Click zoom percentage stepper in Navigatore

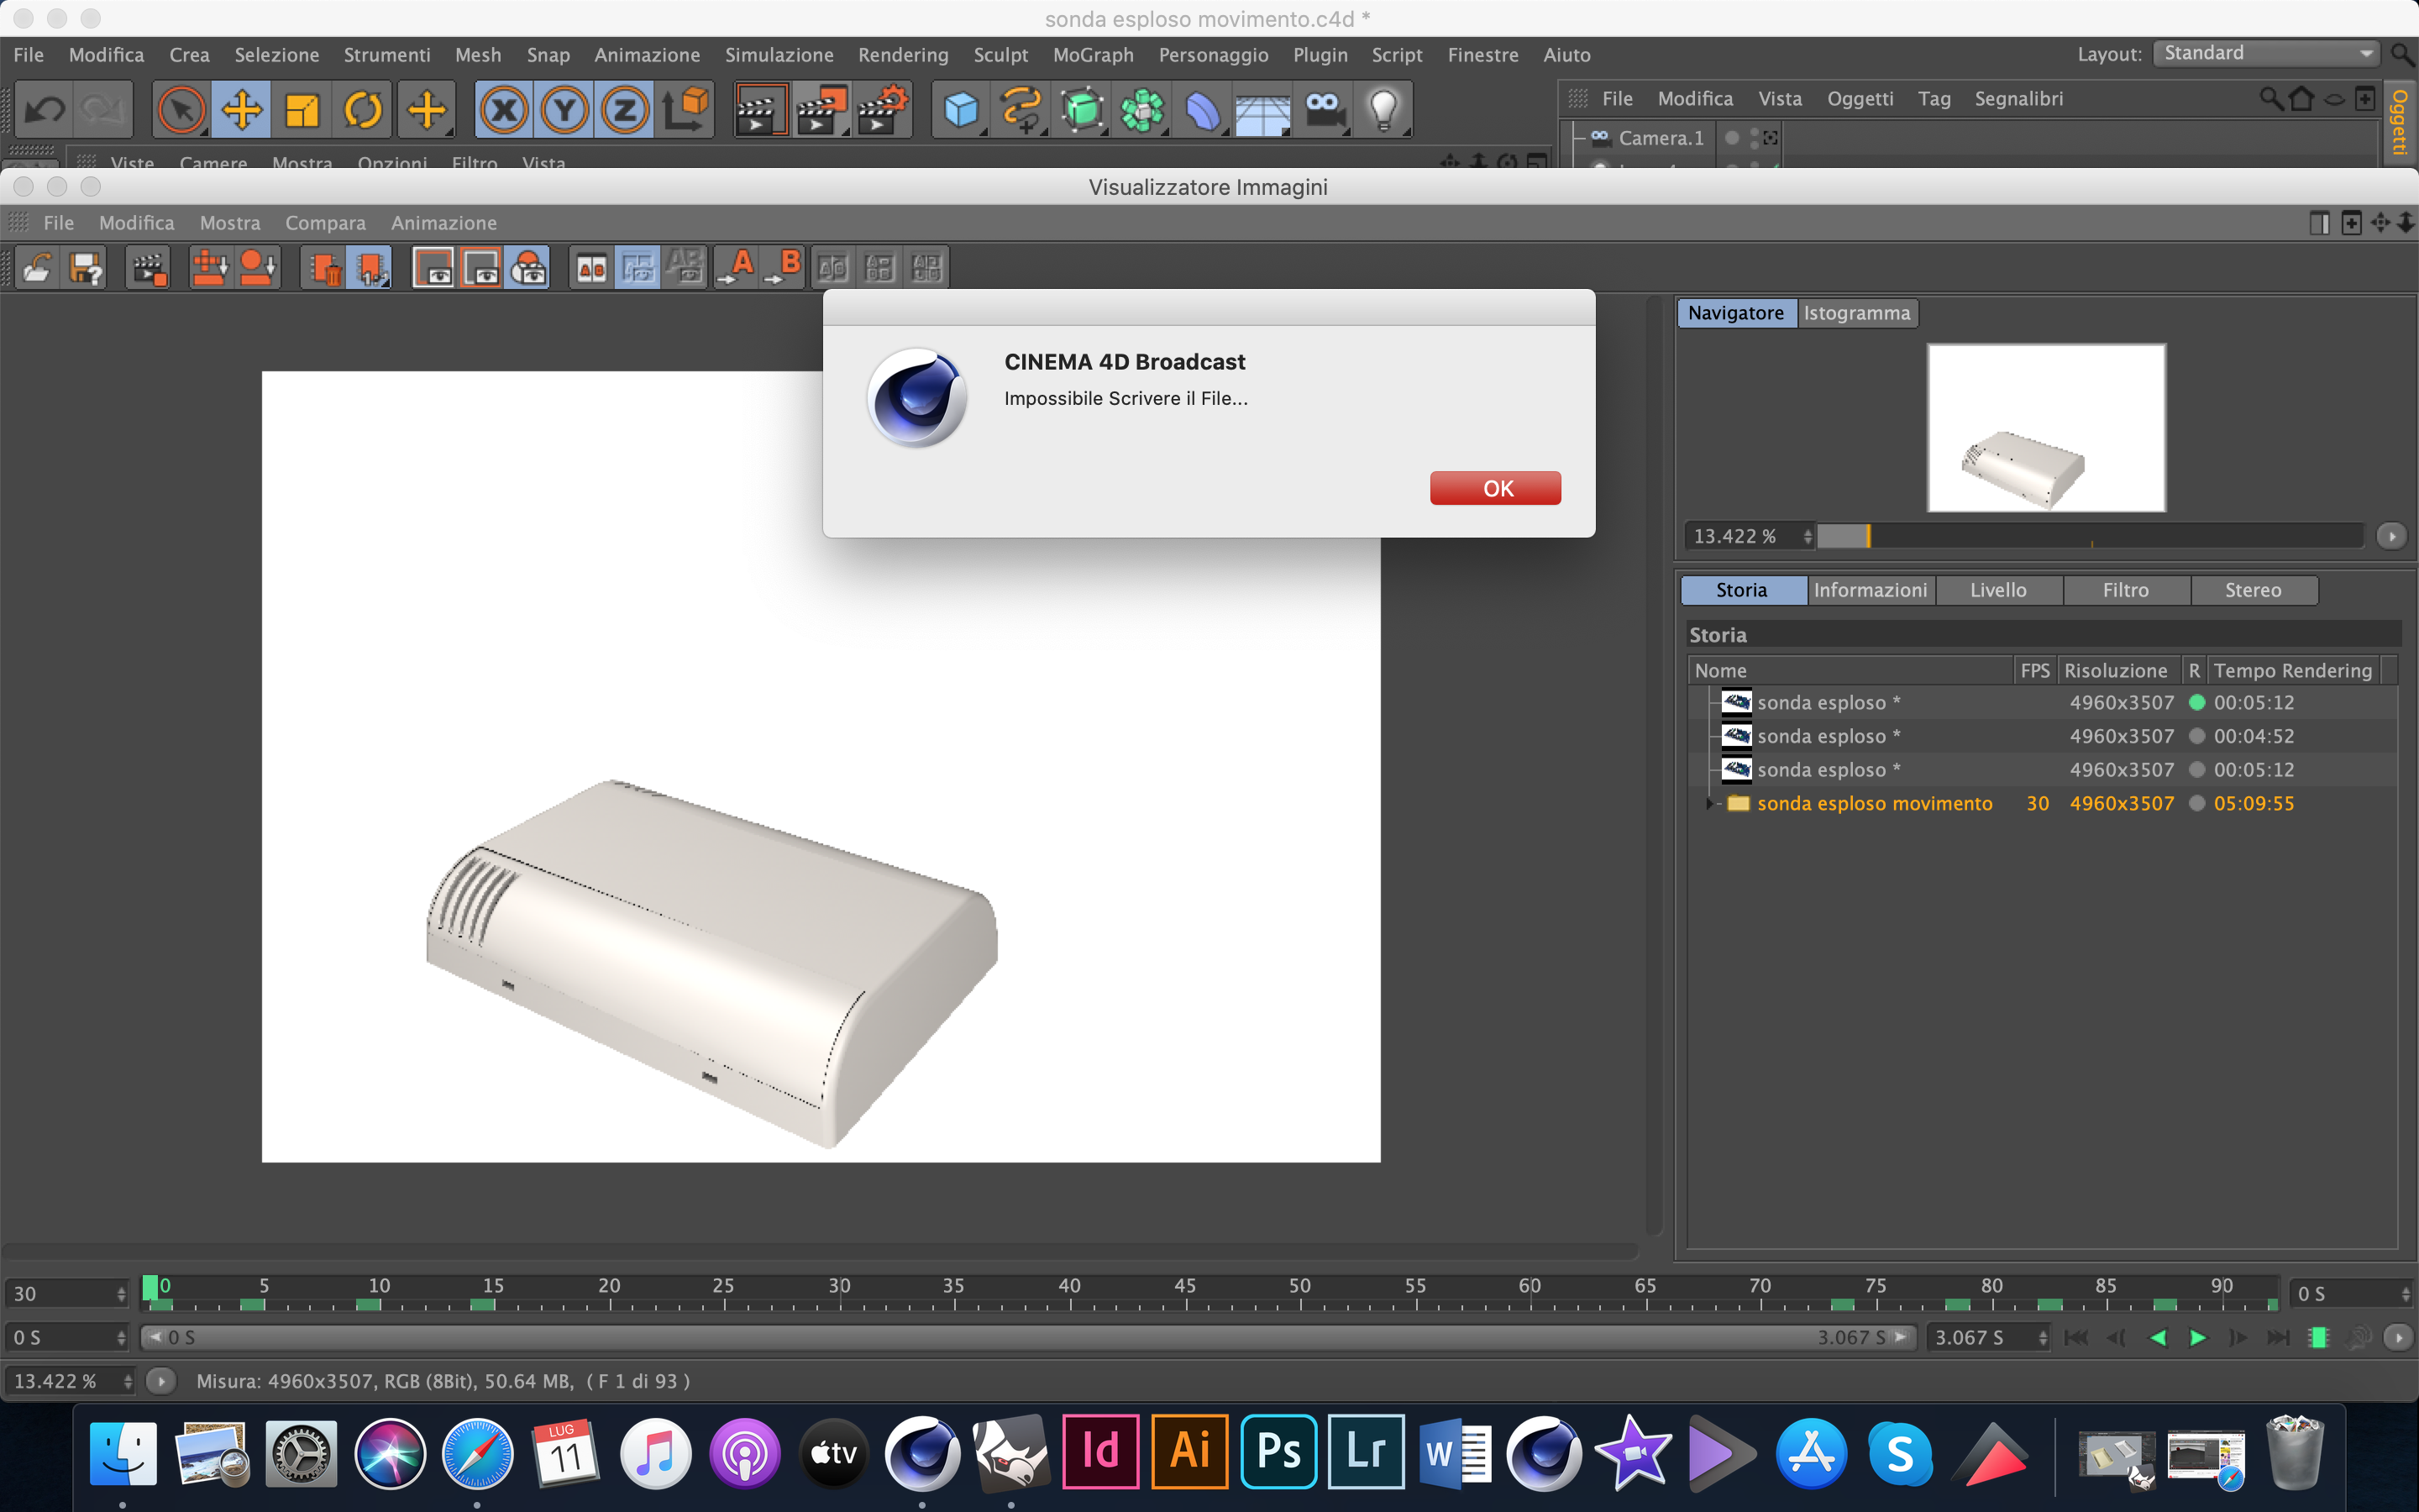tap(1808, 537)
